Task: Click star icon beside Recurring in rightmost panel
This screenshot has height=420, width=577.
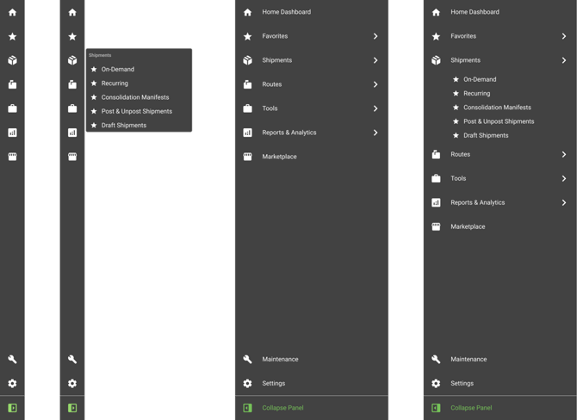Action: tap(456, 93)
